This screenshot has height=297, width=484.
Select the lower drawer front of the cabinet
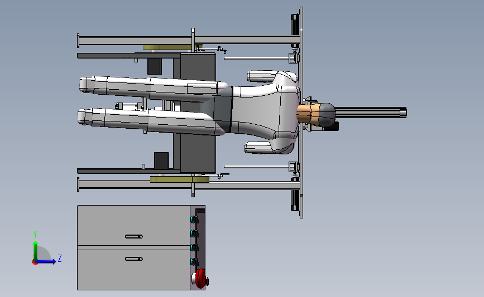tap(133, 270)
